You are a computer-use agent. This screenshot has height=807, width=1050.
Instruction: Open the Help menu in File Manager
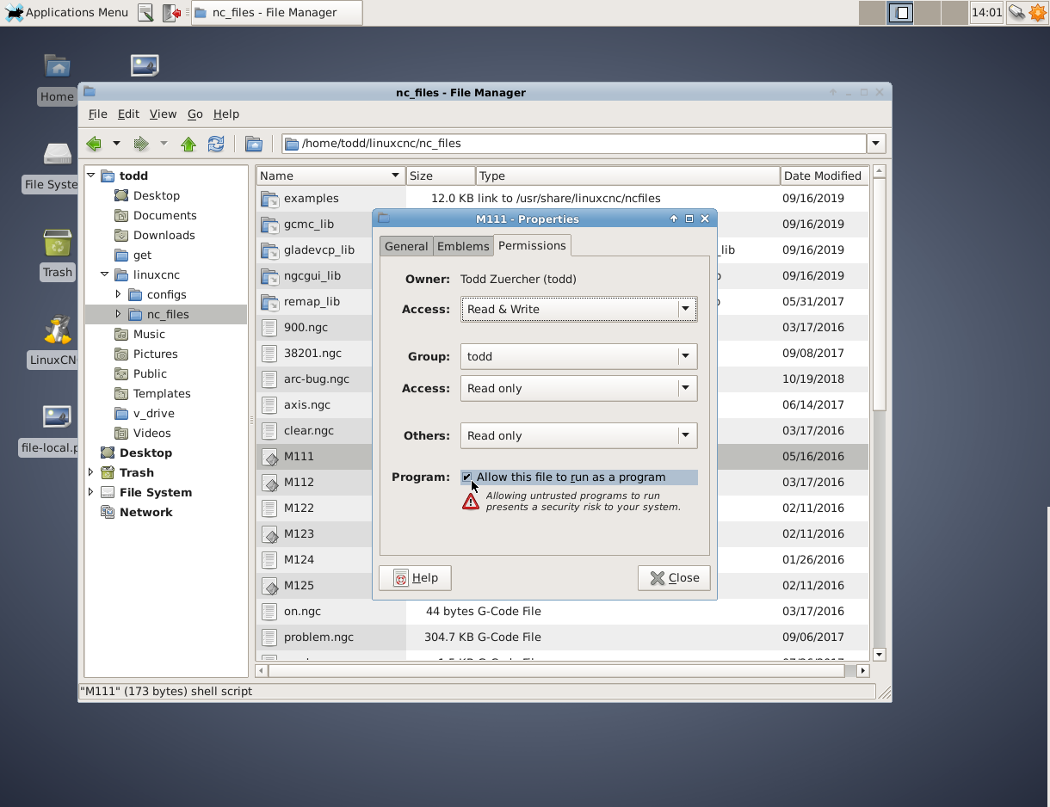point(226,114)
